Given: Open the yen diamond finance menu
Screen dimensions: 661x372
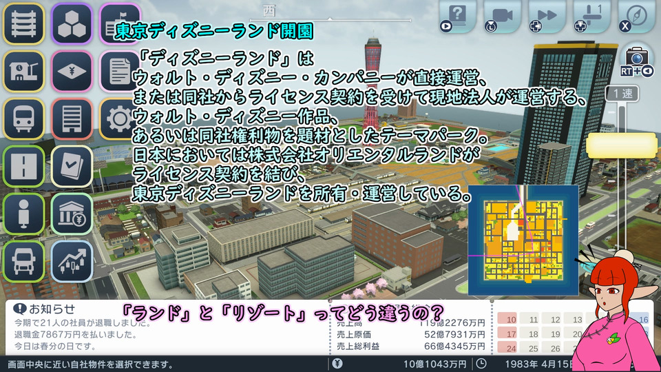Looking at the screenshot, I should pos(72,71).
